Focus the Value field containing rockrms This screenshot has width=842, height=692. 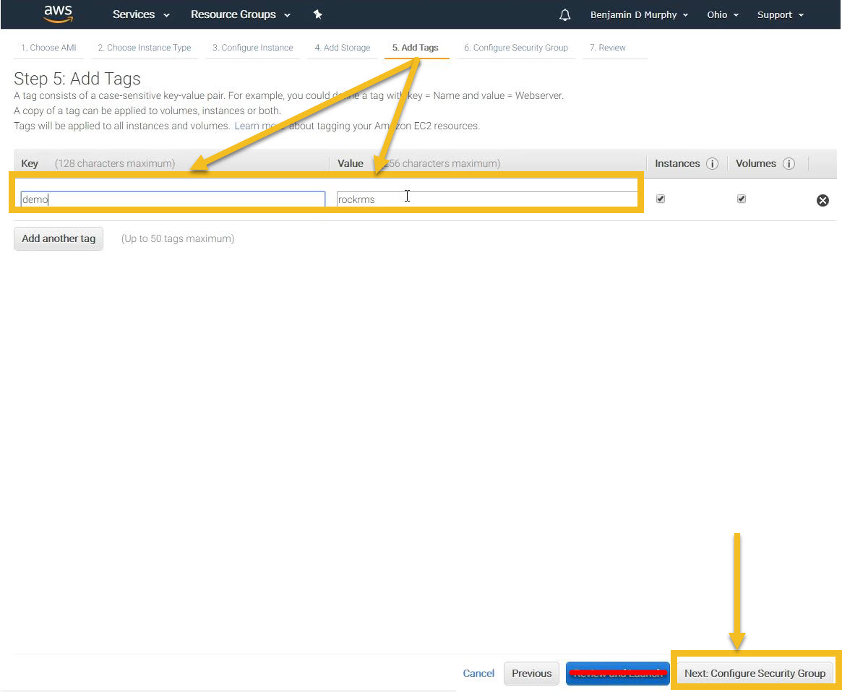[487, 199]
